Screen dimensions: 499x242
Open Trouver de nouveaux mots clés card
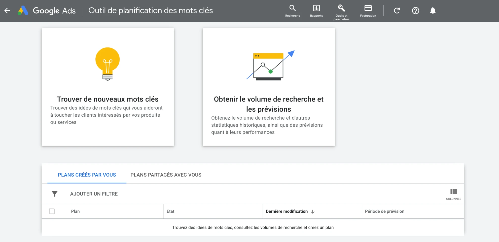click(x=108, y=87)
